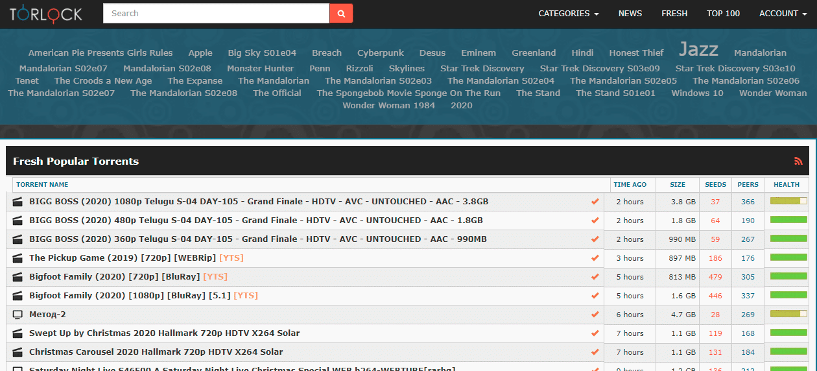The image size is (817, 371).
Task: Open the RSS feed icon
Action: tap(798, 161)
